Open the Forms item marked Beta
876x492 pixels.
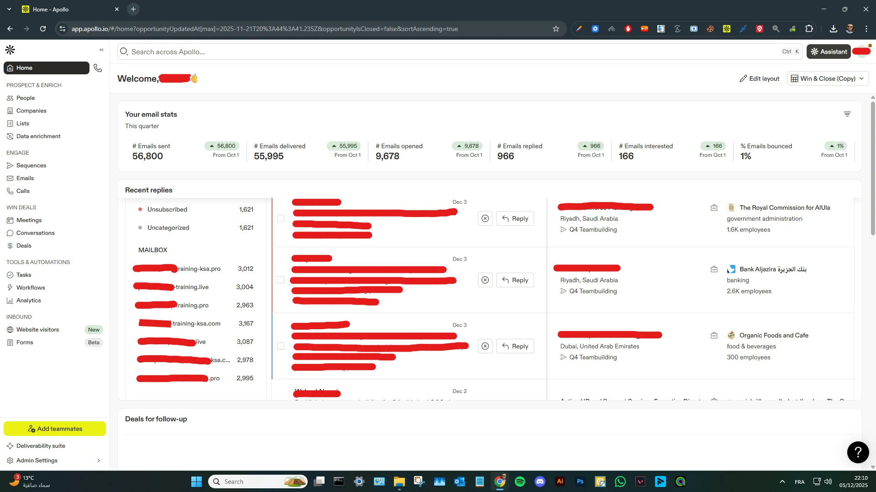tap(25, 342)
